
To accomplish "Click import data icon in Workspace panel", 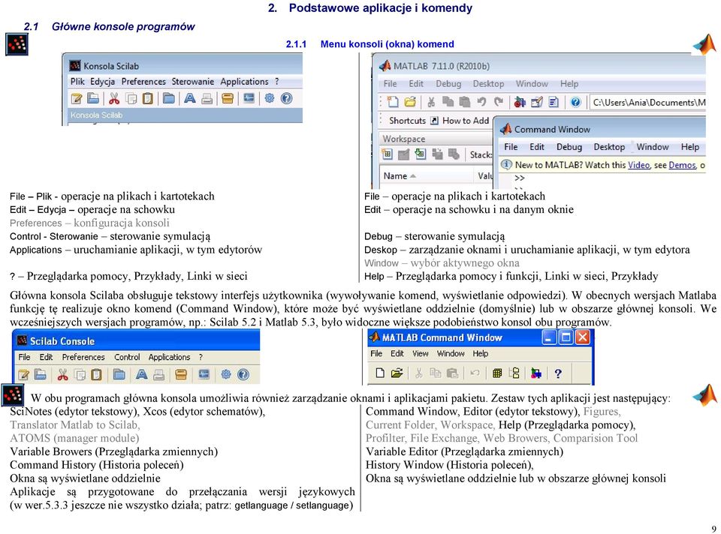I will [421, 154].
